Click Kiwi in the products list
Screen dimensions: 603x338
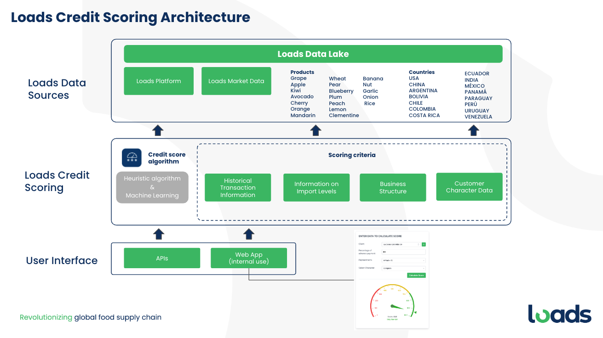point(295,90)
